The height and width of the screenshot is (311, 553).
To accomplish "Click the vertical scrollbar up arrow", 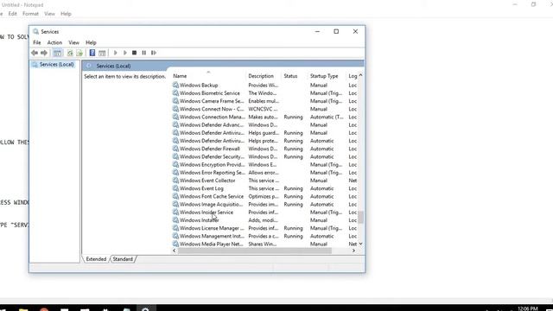I will click(361, 75).
